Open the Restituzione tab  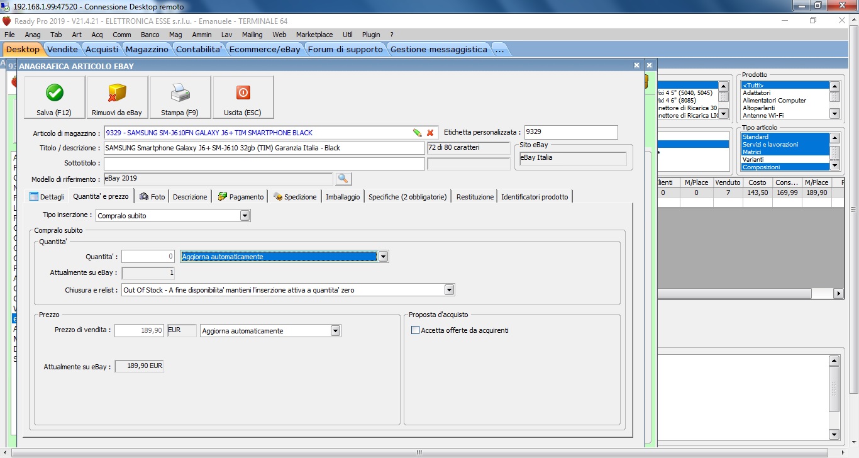pyautogui.click(x=475, y=196)
